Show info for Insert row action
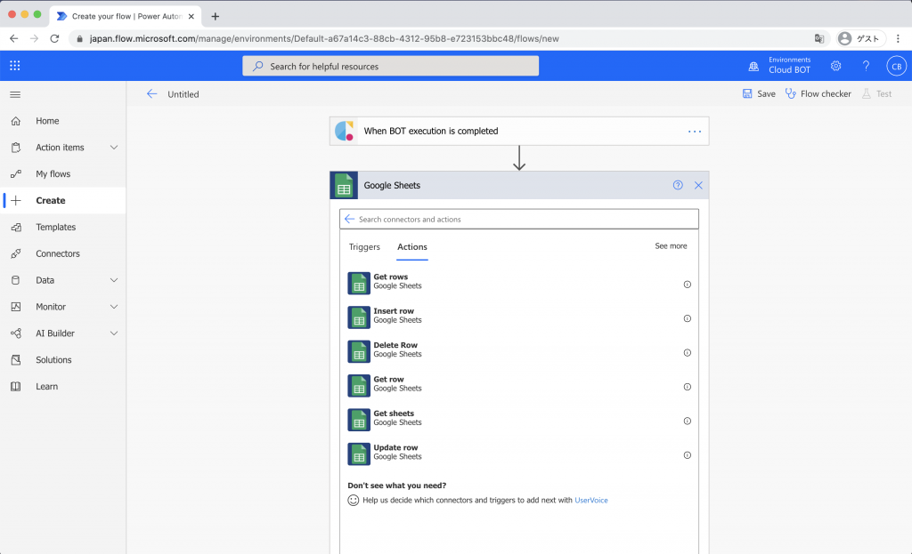912x554 pixels. [687, 319]
